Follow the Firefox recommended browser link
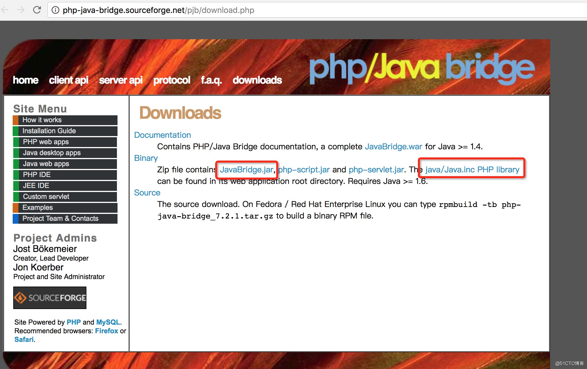Image resolution: width=587 pixels, height=369 pixels. [x=107, y=331]
